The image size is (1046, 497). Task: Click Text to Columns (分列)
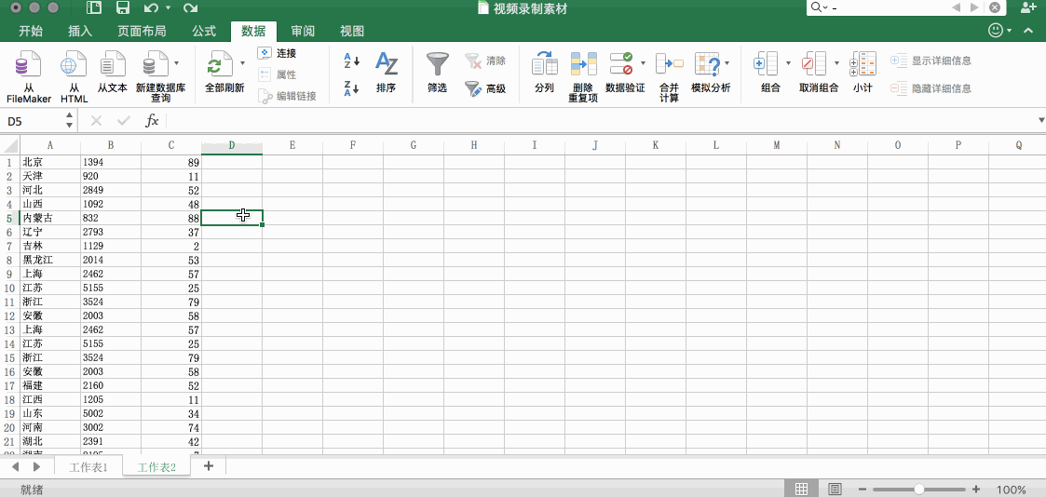tap(544, 74)
